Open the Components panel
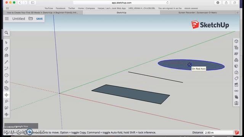Image resolution: width=244 pixels, height=137 pixels. [236, 60]
